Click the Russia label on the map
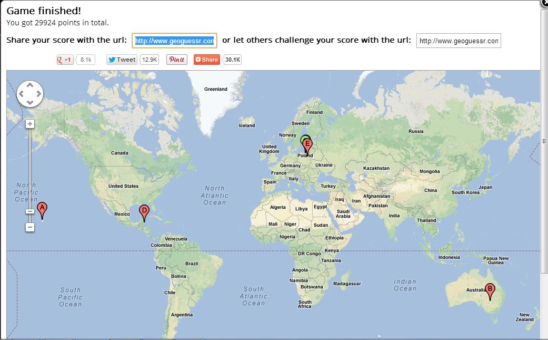This screenshot has height=340, width=548. tap(416, 132)
